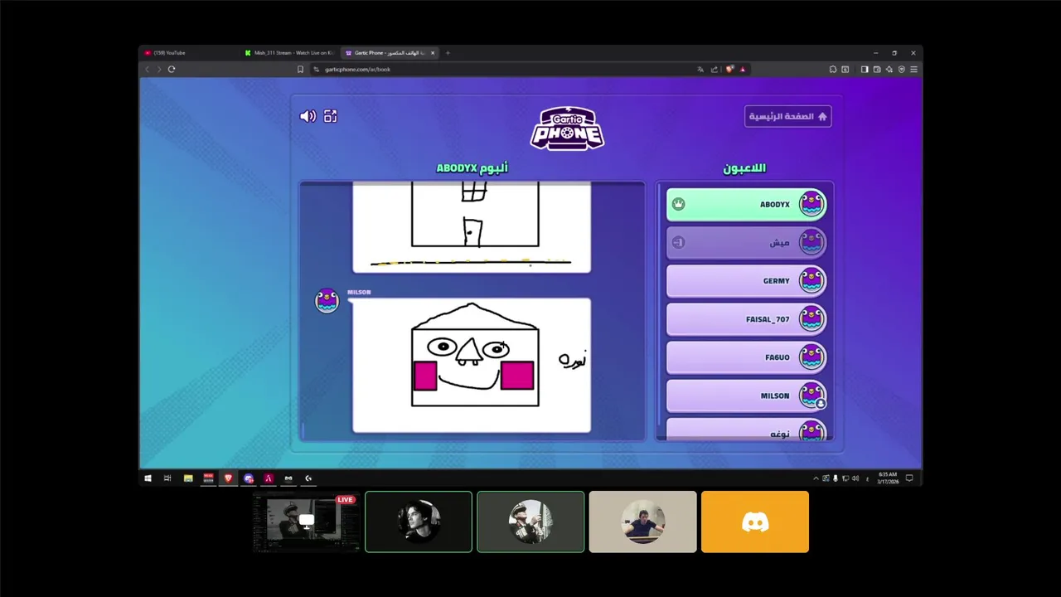Select player FAISAL_707 in the players list

click(x=746, y=319)
